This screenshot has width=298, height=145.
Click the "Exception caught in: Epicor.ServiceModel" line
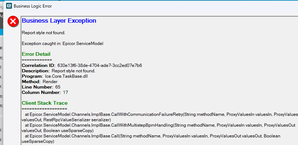(x=62, y=44)
